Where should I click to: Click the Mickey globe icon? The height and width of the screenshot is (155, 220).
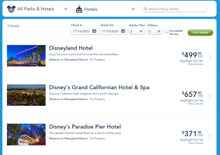(x=11, y=9)
